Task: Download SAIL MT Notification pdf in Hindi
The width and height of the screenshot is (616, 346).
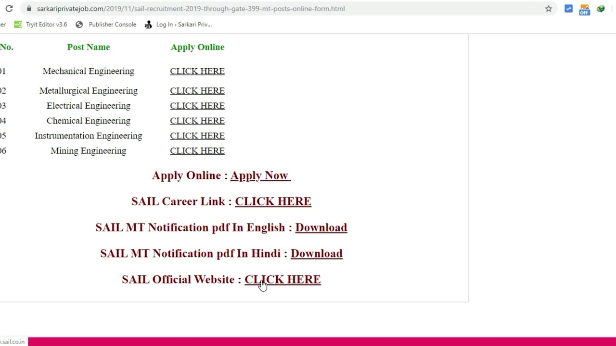Action: [x=316, y=253]
